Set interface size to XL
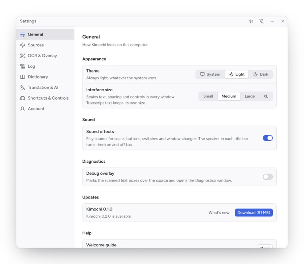304x264 pixels. [x=266, y=96]
